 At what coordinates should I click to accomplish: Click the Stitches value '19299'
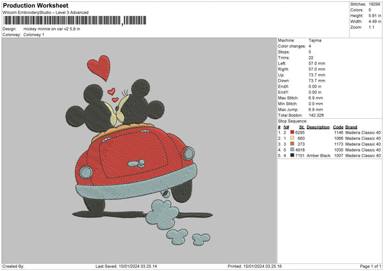point(374,4)
